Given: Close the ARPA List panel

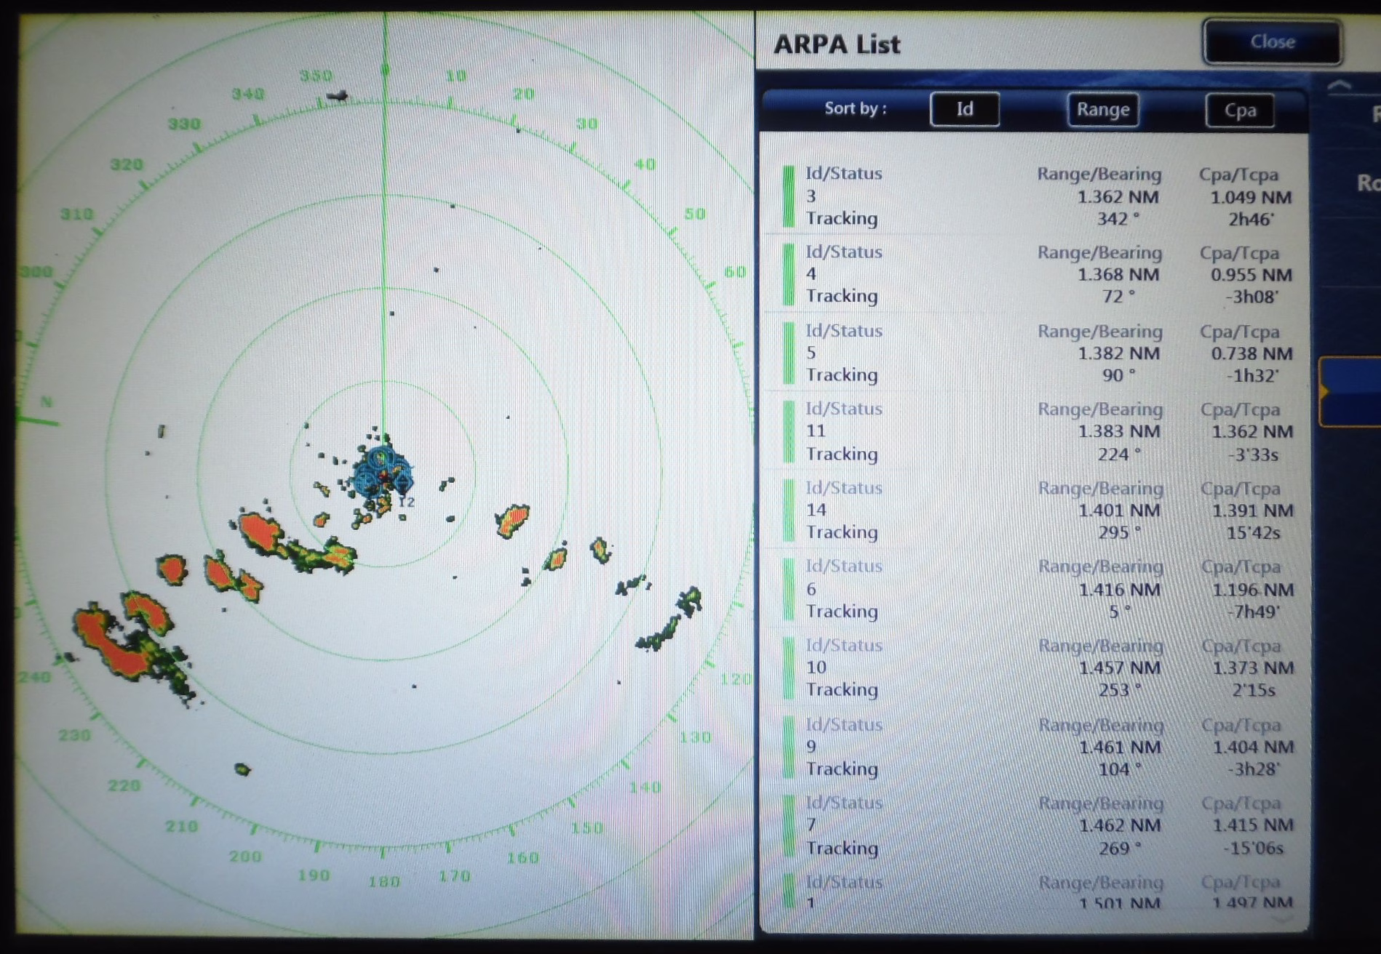Looking at the screenshot, I should 1272,42.
